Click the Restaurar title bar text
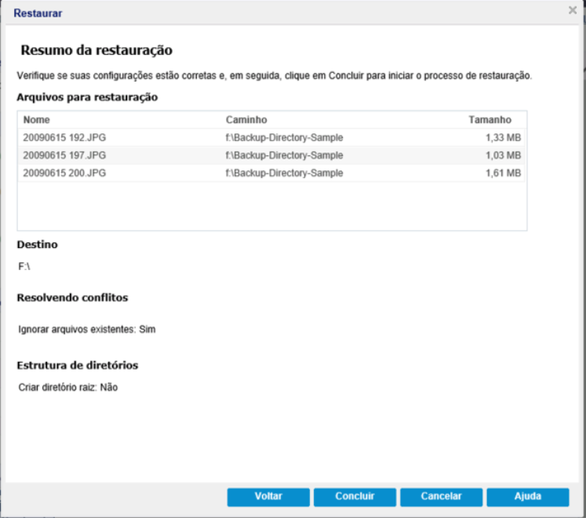The height and width of the screenshot is (518, 586). point(38,13)
